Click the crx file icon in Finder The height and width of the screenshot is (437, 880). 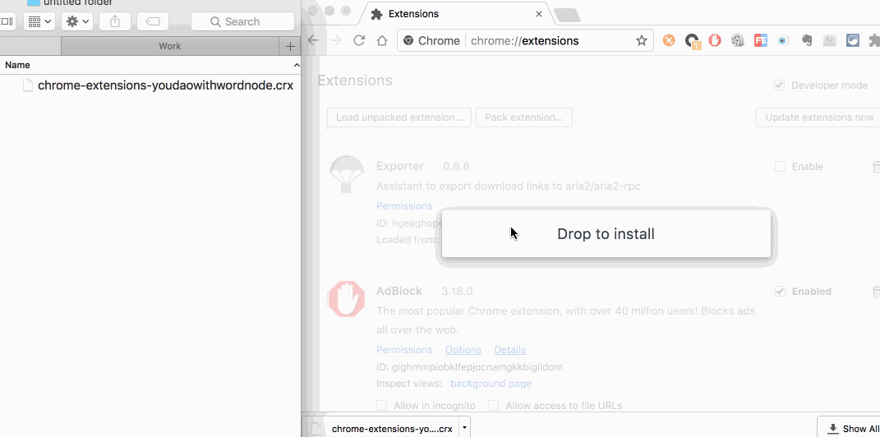click(x=27, y=85)
